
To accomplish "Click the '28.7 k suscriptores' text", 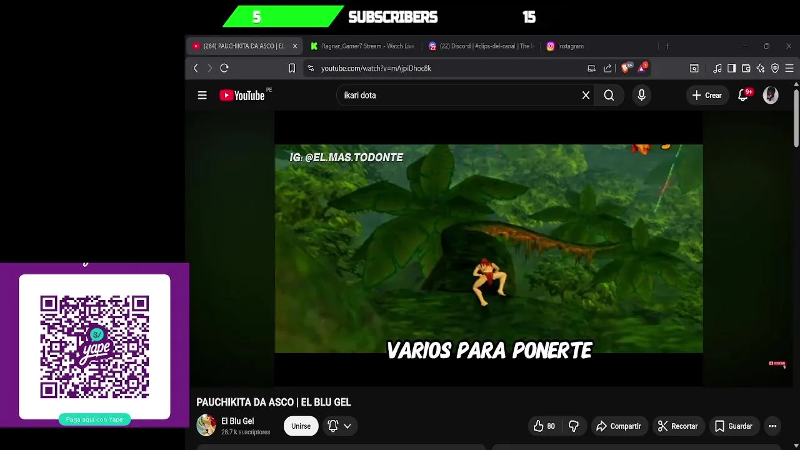I will (x=246, y=432).
